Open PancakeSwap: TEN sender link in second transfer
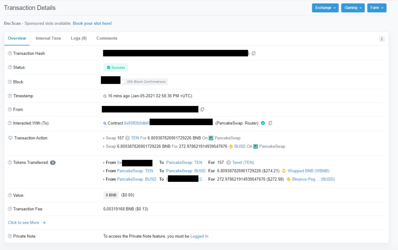This screenshot has width=398, height=250. pyautogui.click(x=135, y=171)
